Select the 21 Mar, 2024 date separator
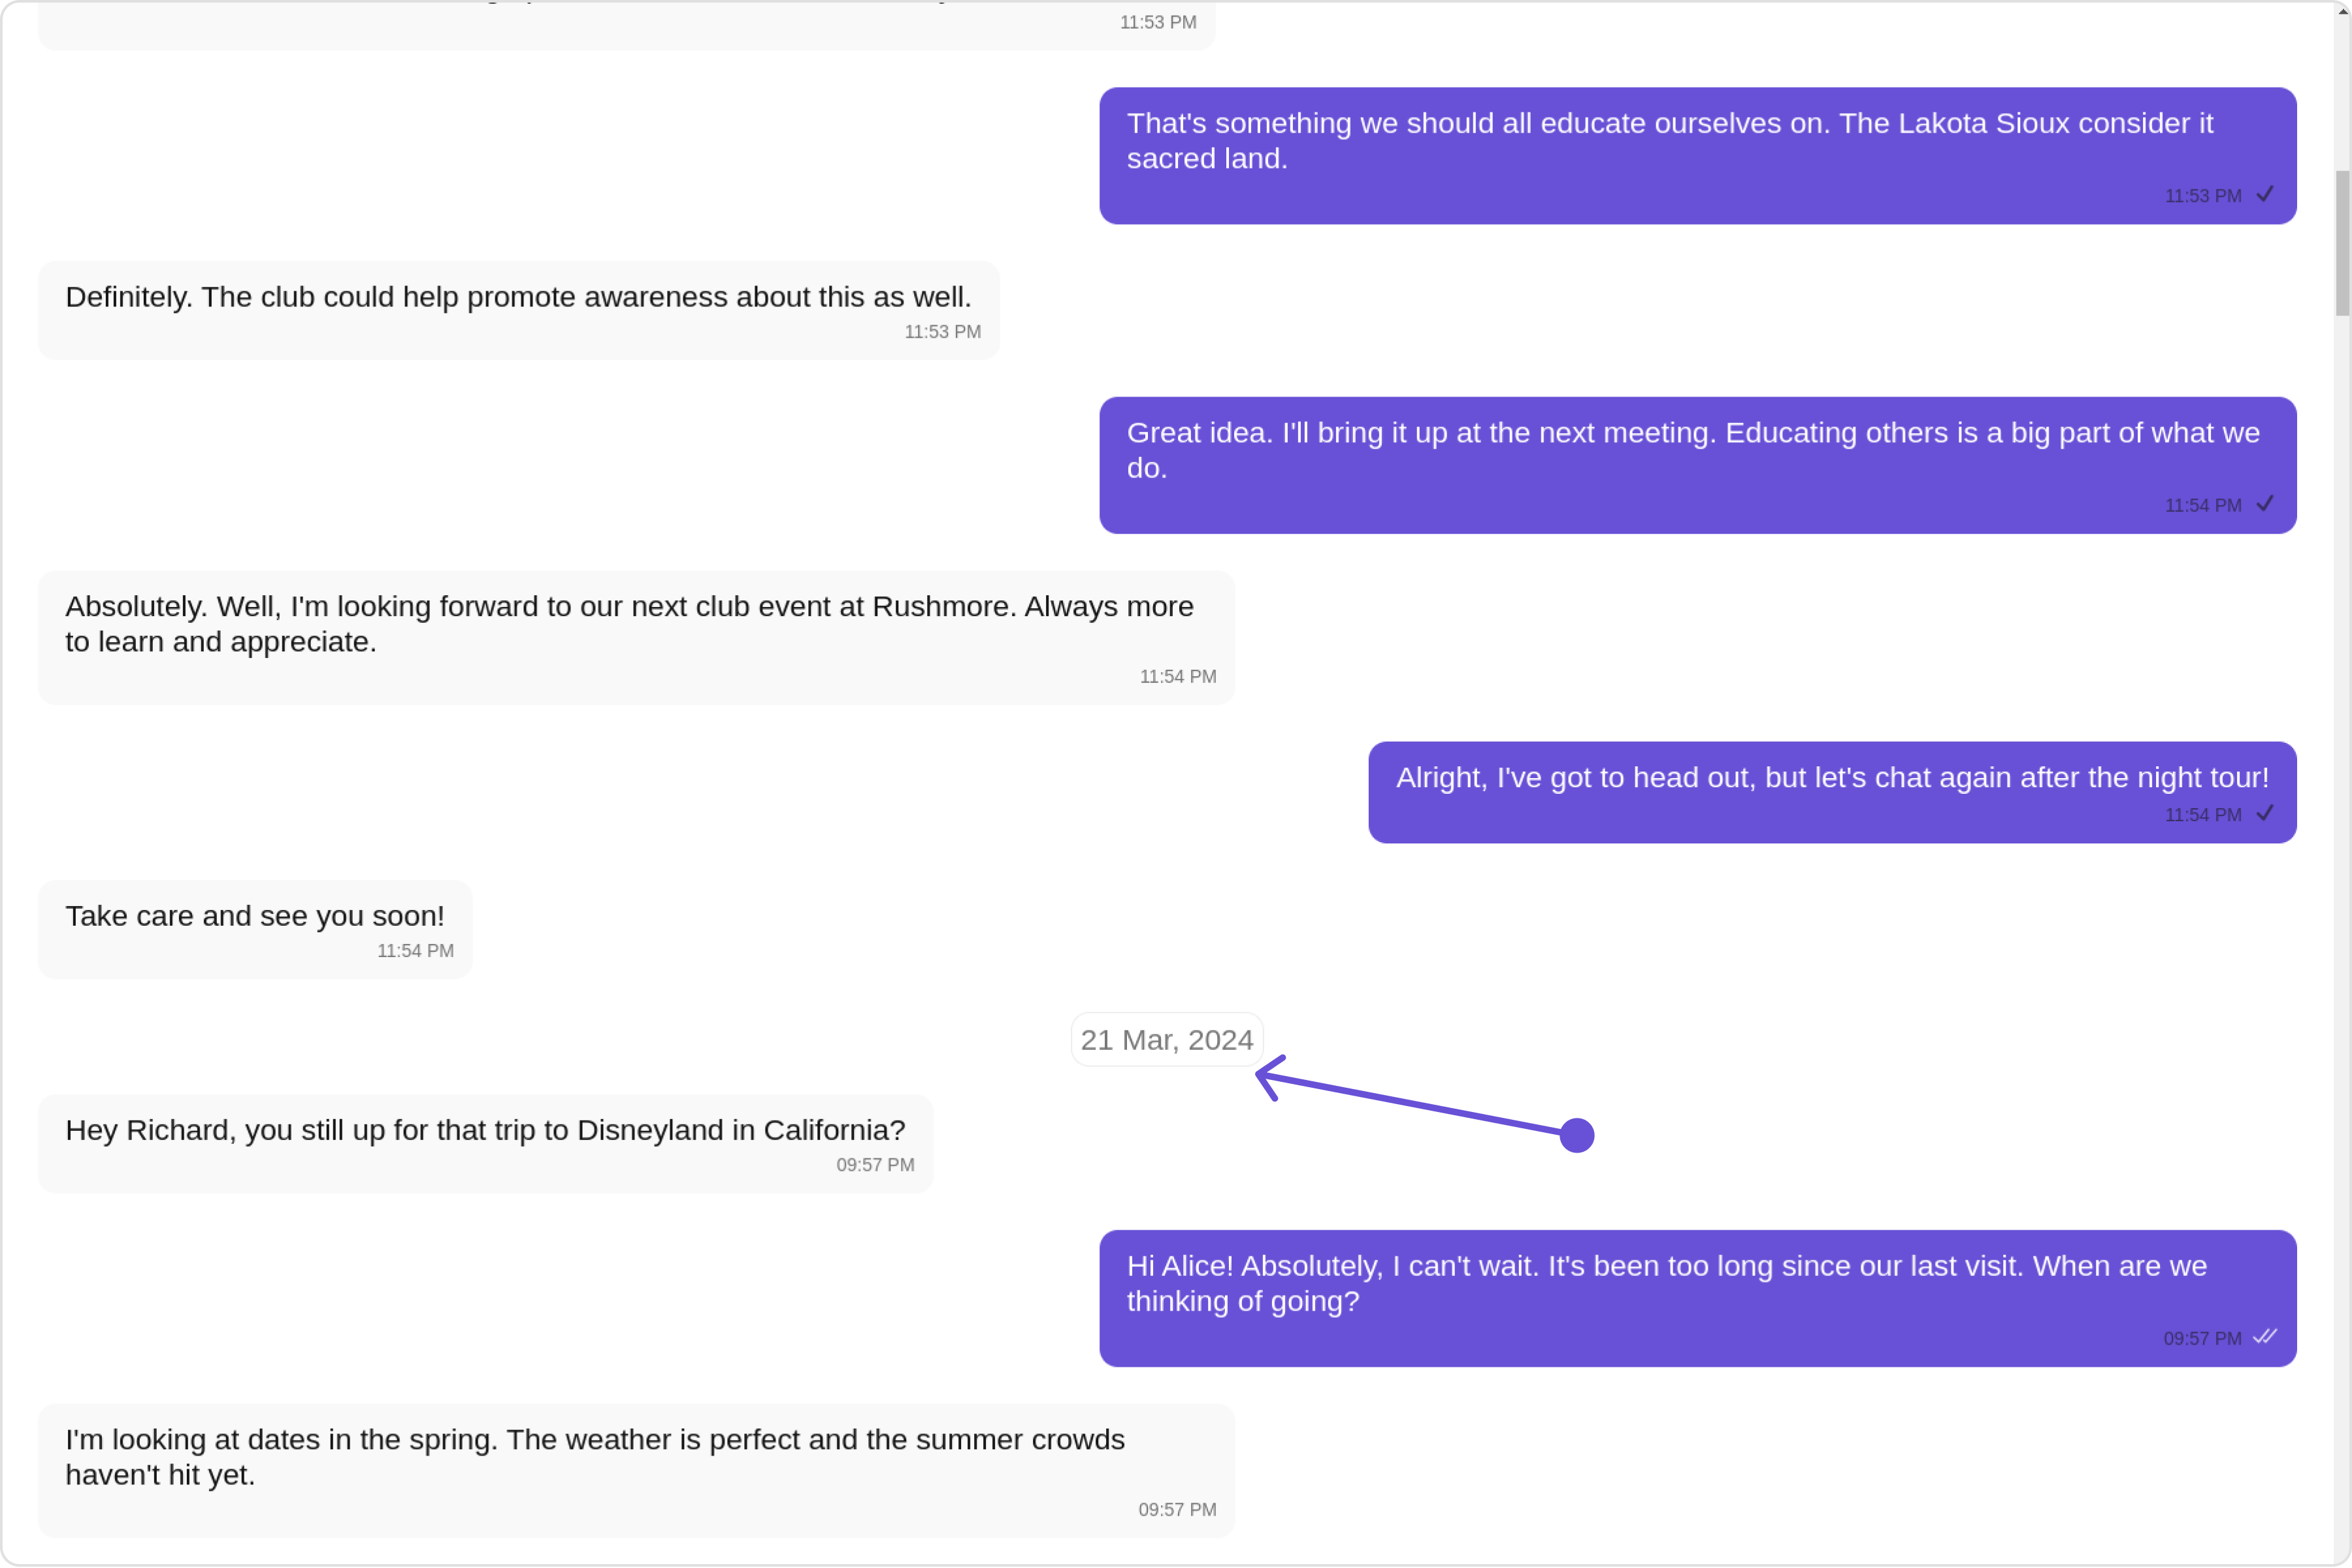 [1167, 1040]
